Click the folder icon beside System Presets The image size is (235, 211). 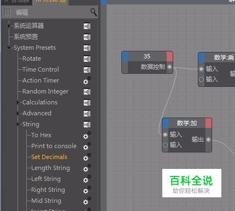point(87,48)
